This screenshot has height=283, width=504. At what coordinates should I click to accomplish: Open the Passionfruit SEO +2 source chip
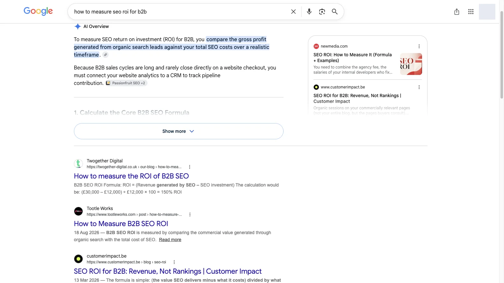pos(126,83)
